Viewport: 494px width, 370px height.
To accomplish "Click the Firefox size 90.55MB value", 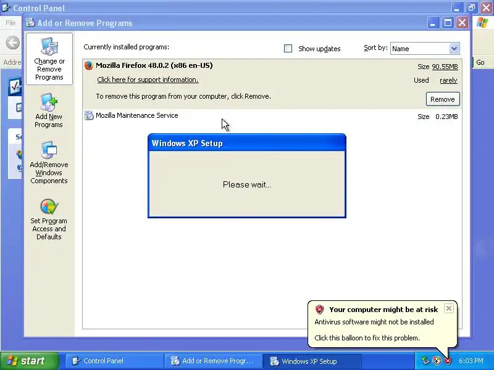I will [445, 67].
